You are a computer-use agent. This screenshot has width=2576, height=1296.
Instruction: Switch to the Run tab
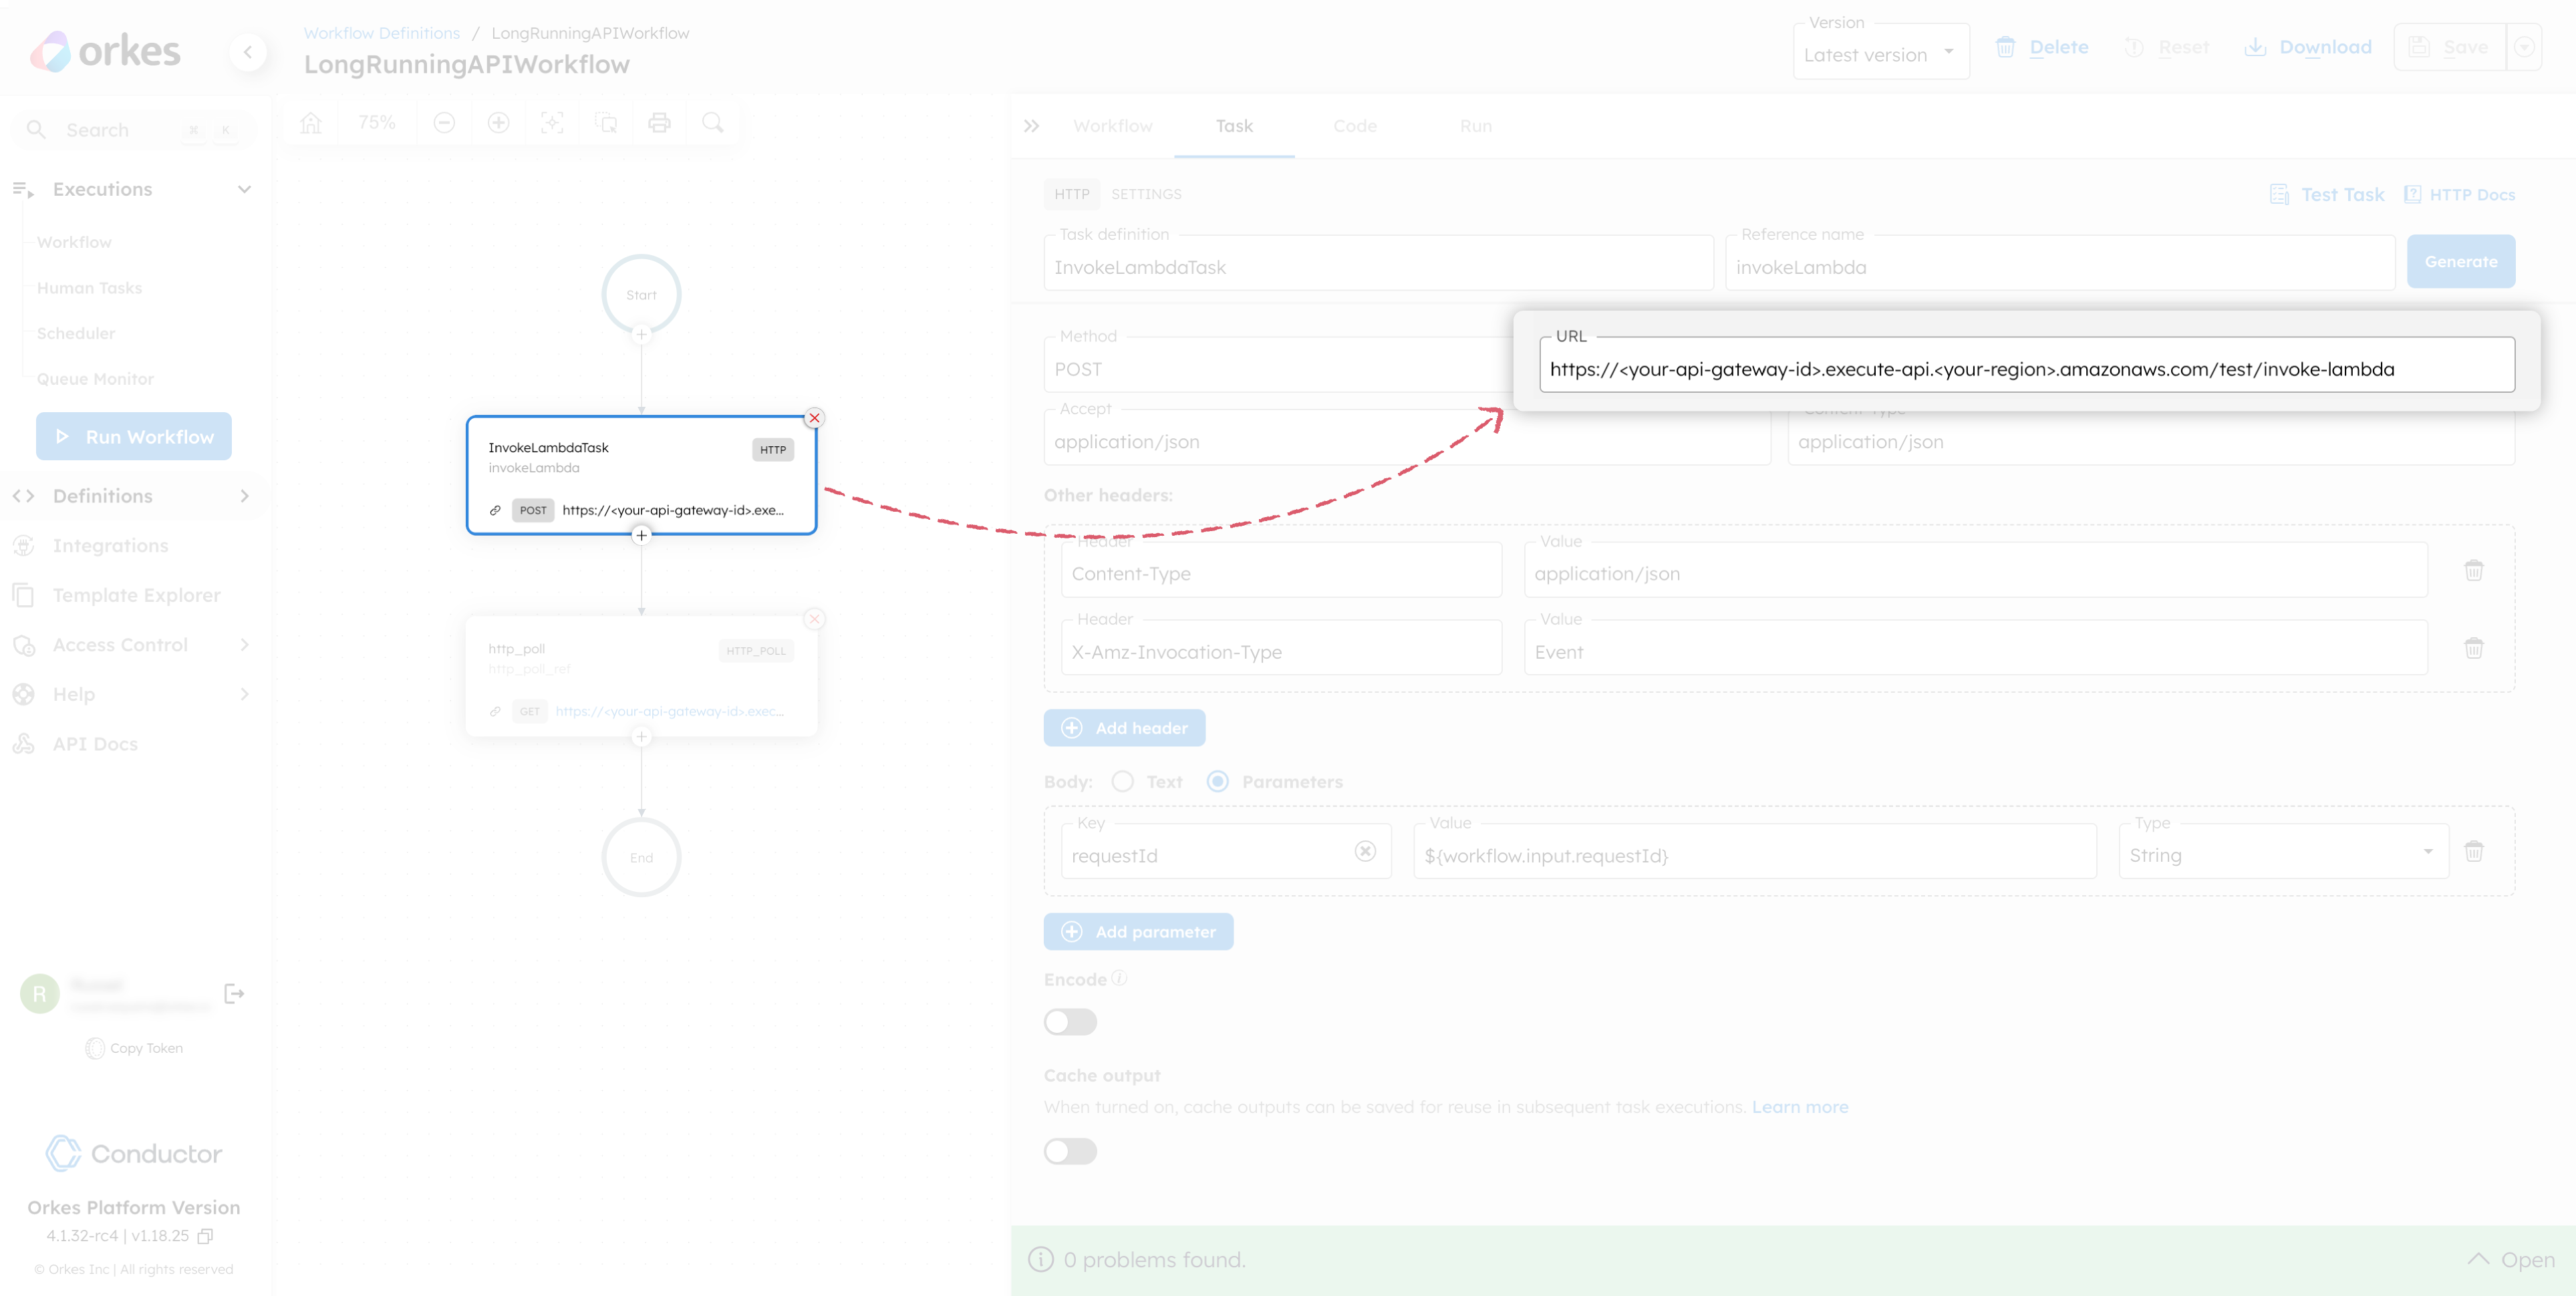(x=1476, y=126)
